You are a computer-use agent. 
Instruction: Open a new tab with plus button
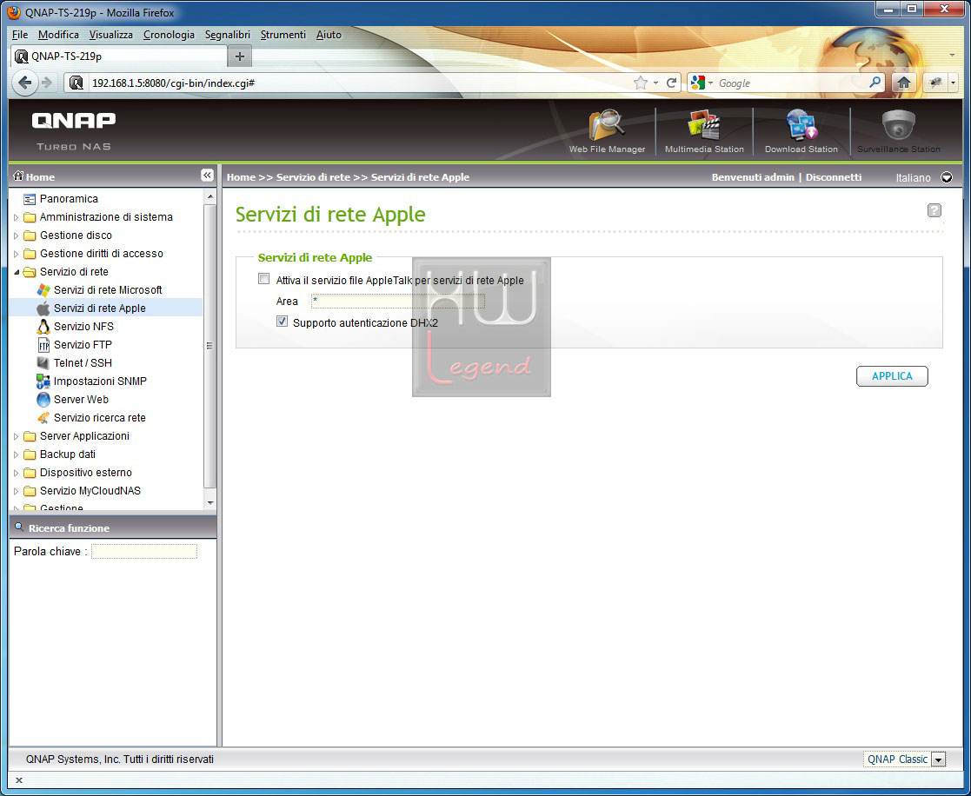240,56
